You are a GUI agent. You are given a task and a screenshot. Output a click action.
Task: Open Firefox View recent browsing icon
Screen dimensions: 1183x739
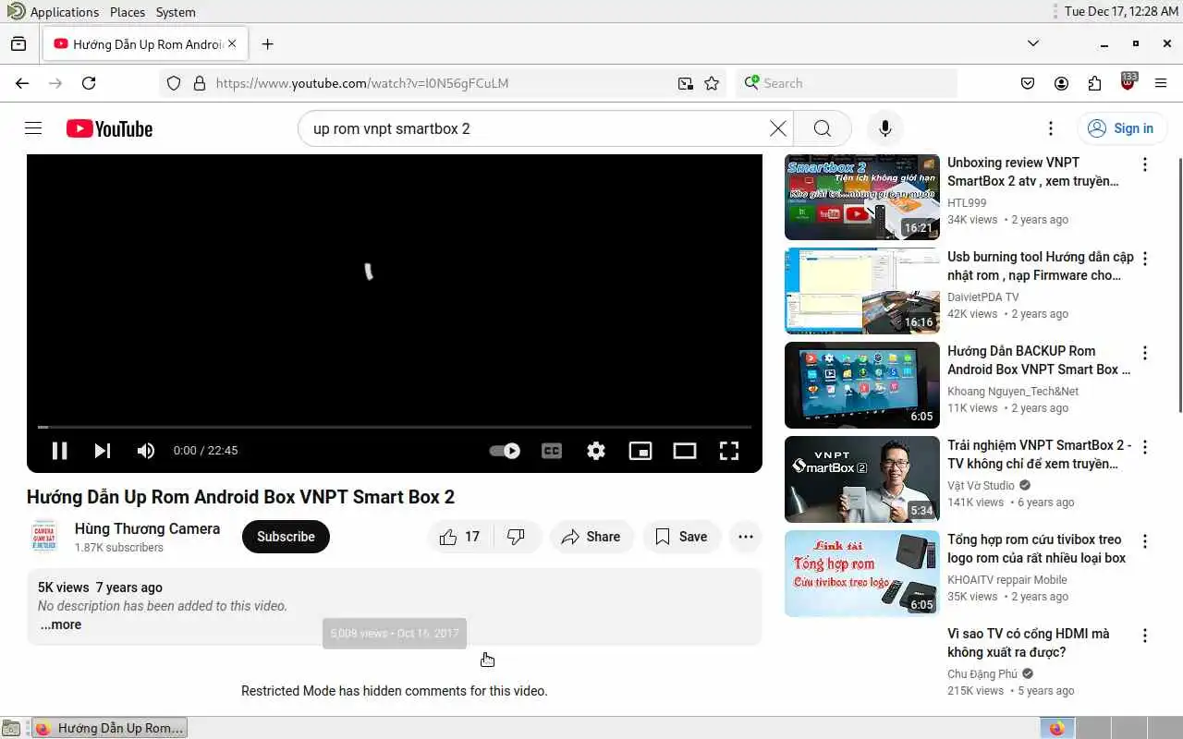coord(18,43)
